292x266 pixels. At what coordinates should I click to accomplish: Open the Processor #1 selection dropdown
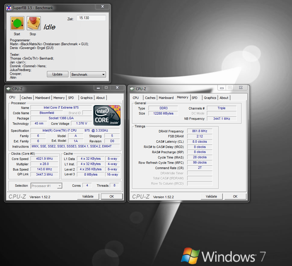(x=46, y=186)
